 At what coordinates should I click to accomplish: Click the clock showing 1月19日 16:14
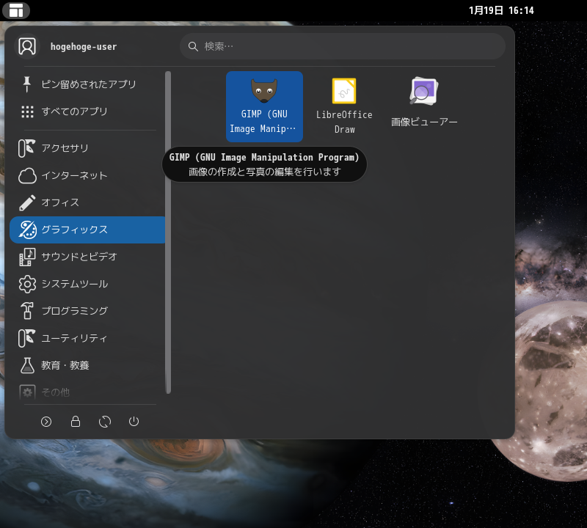(x=501, y=10)
